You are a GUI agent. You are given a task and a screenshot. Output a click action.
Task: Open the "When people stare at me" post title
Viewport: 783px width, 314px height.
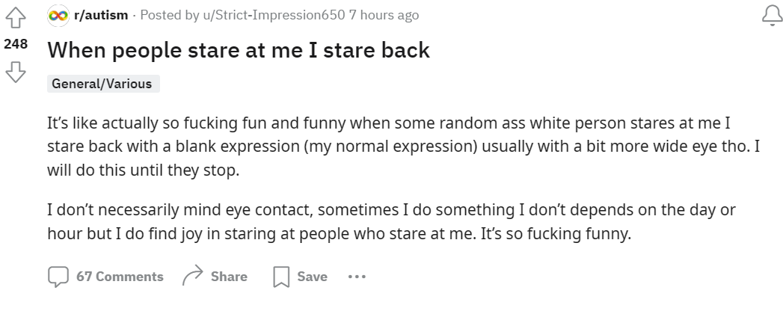(239, 50)
